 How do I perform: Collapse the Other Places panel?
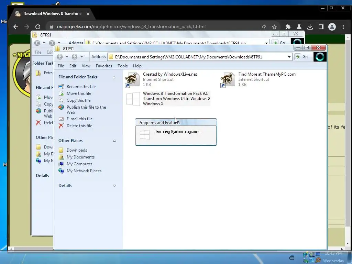114,141
